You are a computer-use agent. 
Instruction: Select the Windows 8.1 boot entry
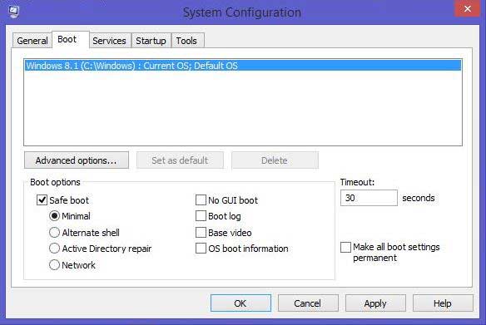click(243, 66)
